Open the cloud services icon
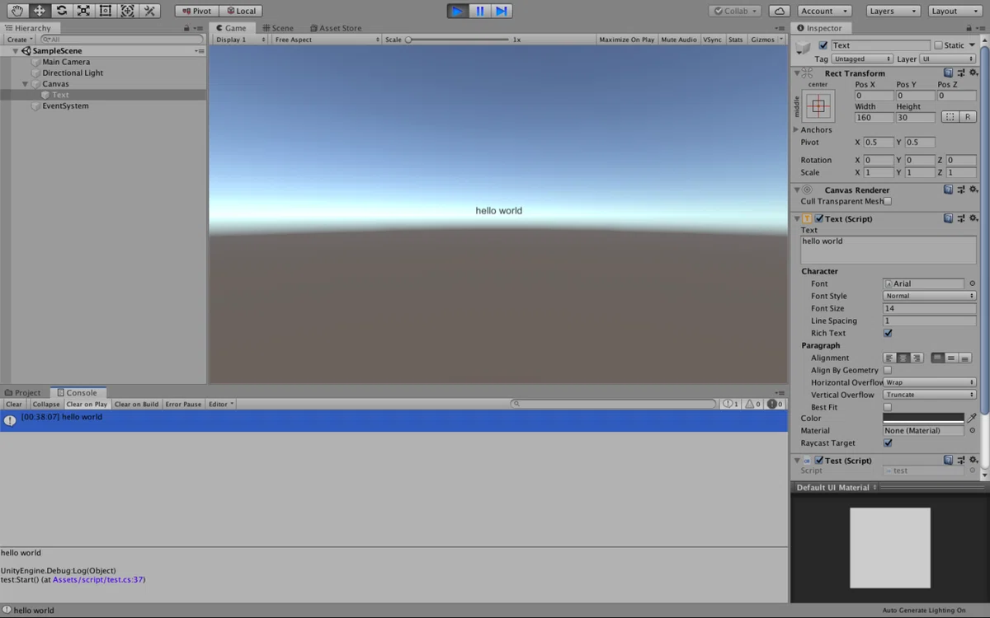990x618 pixels. (x=779, y=11)
